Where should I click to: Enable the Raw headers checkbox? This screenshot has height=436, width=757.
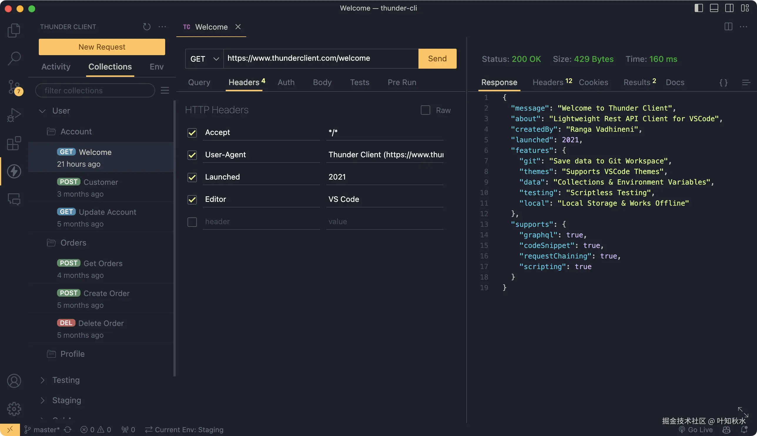coord(425,110)
